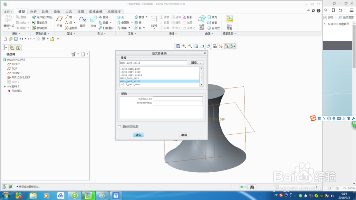Viewport: 356px width, 200px height.
Task: Click the 轴 (Axis) datum tool
Action: 69,17
